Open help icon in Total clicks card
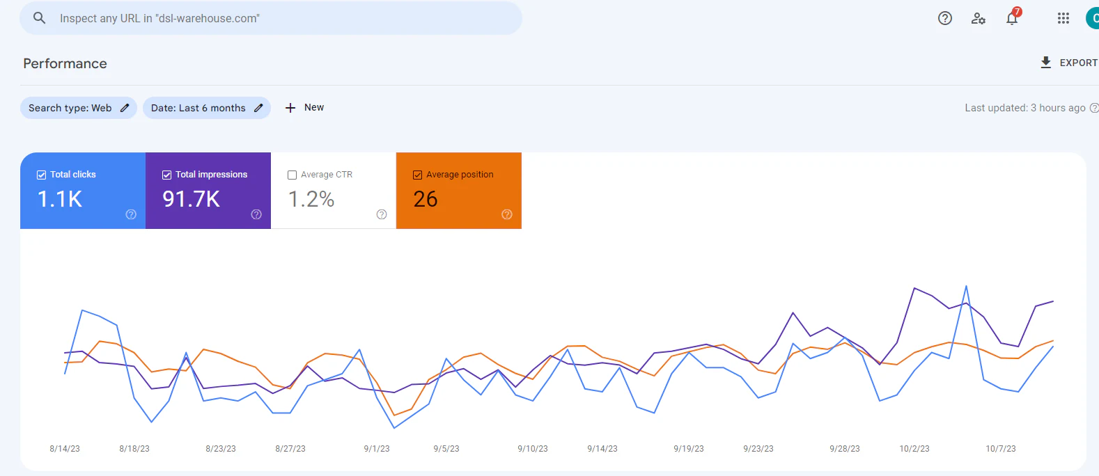Image resolution: width=1099 pixels, height=476 pixels. (x=131, y=214)
